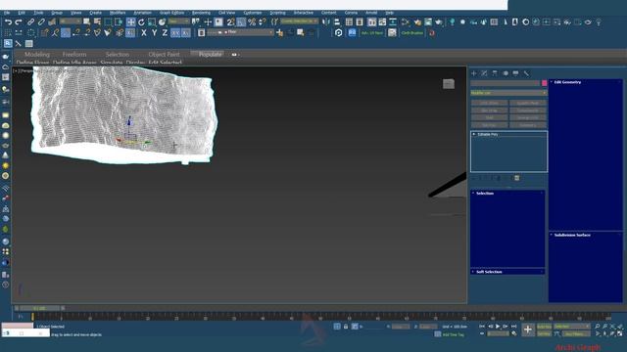This screenshot has width=627, height=352.
Task: Click the pink object color swatch
Action: 545,83
